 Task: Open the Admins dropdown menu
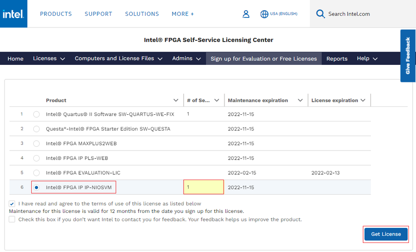pos(187,59)
